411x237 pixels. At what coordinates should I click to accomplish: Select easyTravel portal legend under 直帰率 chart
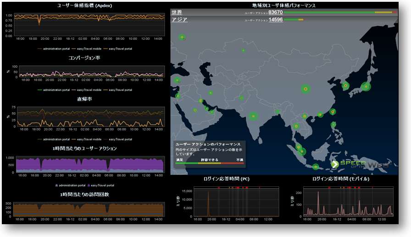[x=119, y=139]
